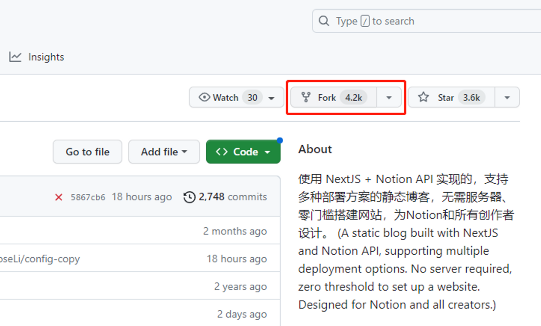Open the green Code button menu
This screenshot has width=541, height=326.
point(243,152)
